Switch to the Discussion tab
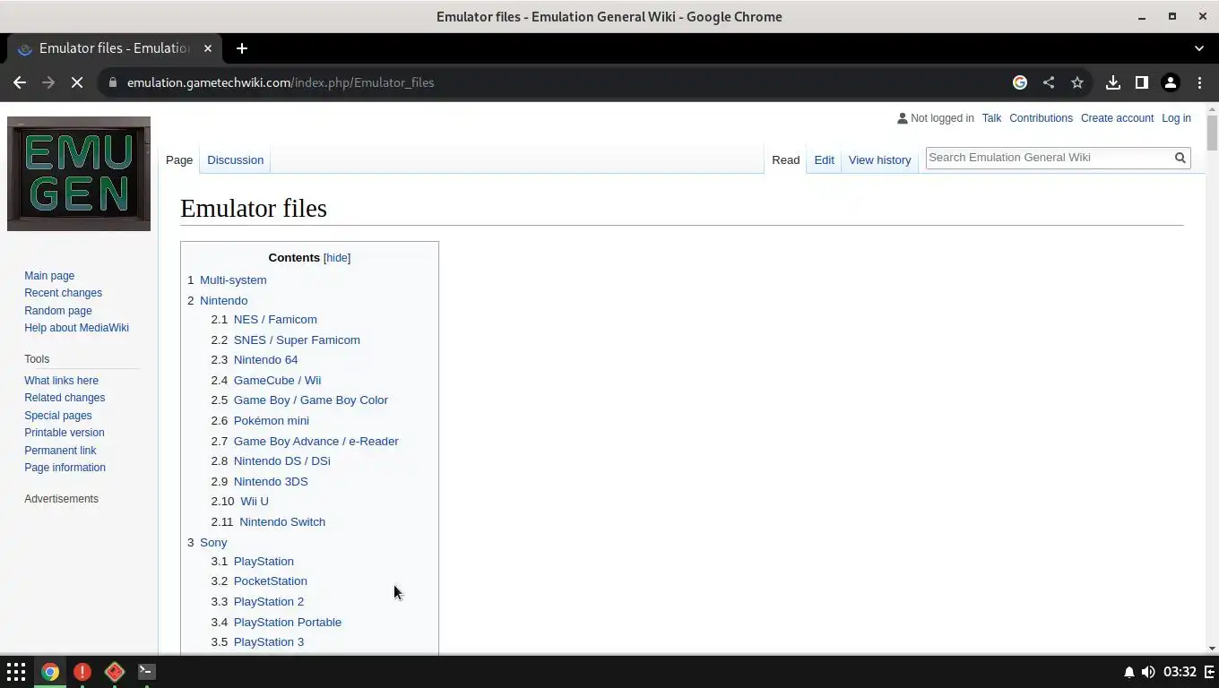This screenshot has height=688, width=1219. click(235, 160)
